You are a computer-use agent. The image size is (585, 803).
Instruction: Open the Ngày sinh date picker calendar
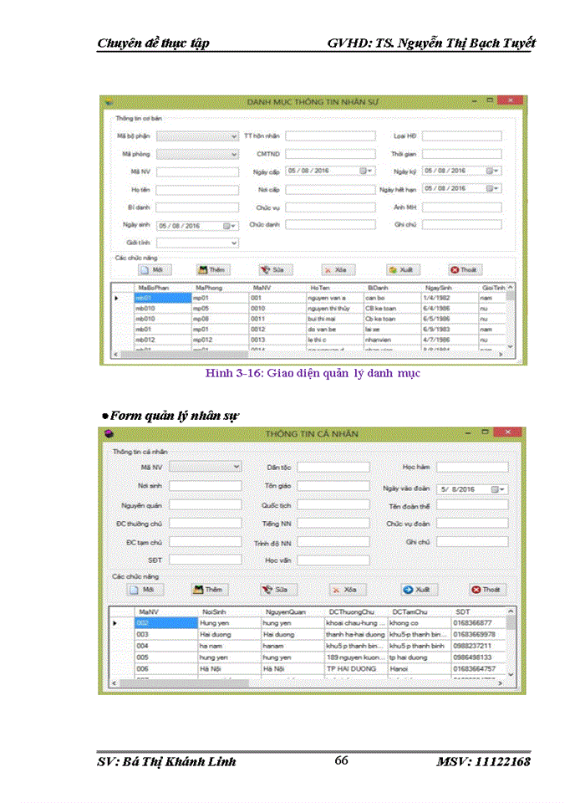228,226
